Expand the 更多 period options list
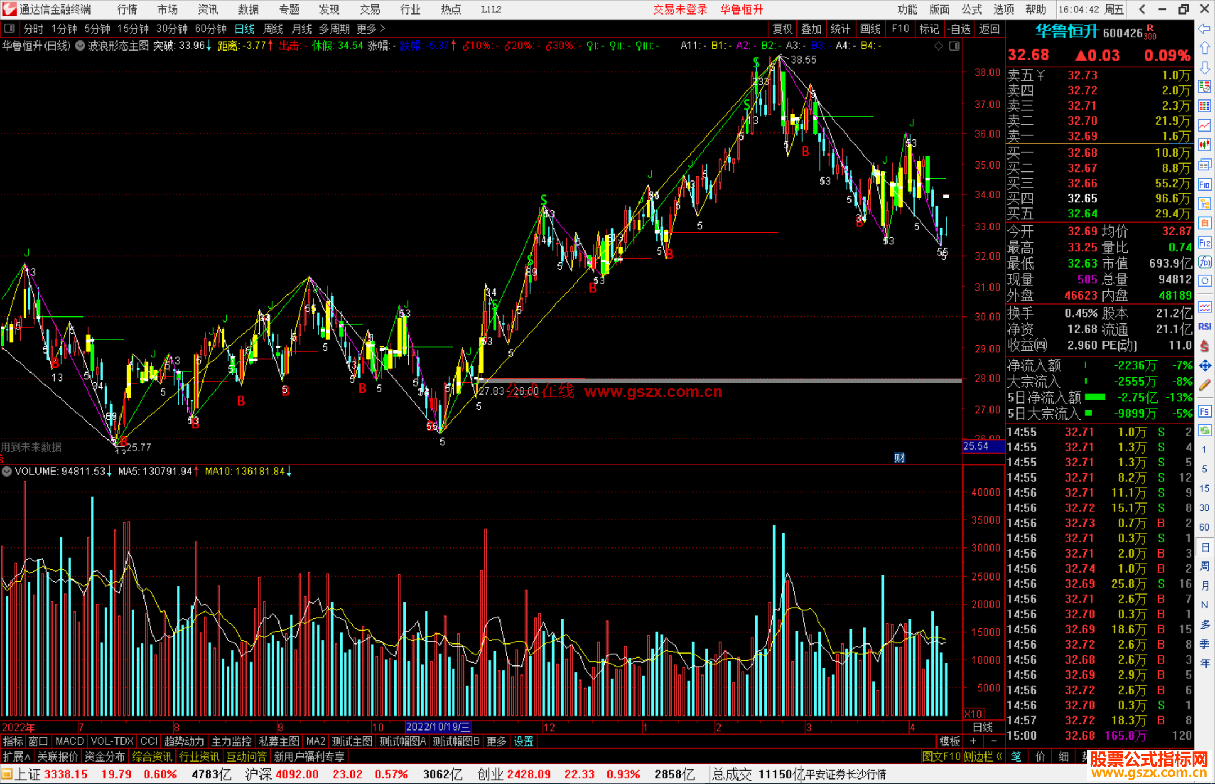Image resolution: width=1215 pixels, height=784 pixels. coord(371,29)
